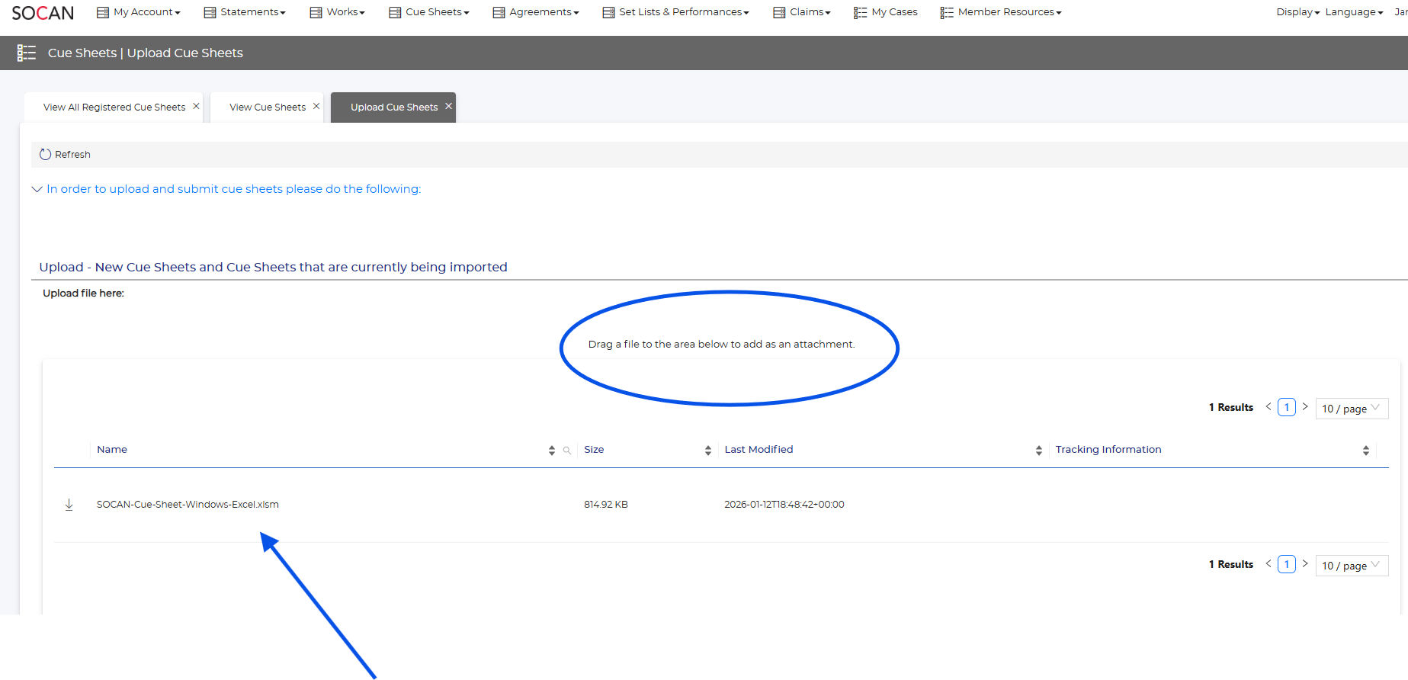This screenshot has width=1408, height=680.
Task: Switch to View Cue Sheets tab
Action: [x=267, y=107]
